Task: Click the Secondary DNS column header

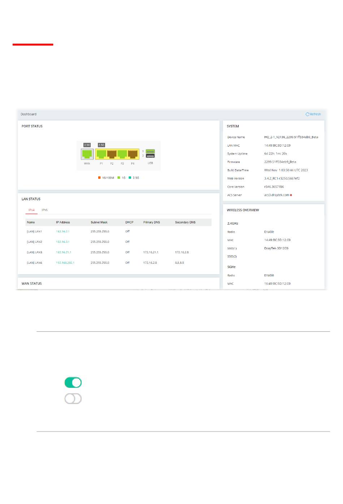Action: coord(185,223)
